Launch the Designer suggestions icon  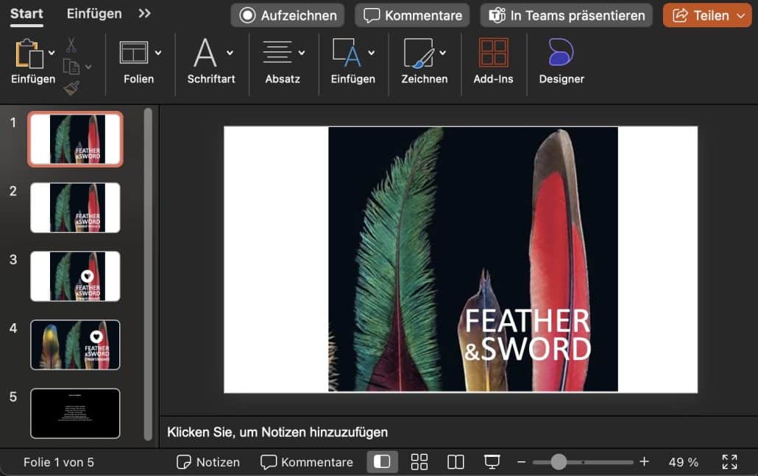point(562,53)
